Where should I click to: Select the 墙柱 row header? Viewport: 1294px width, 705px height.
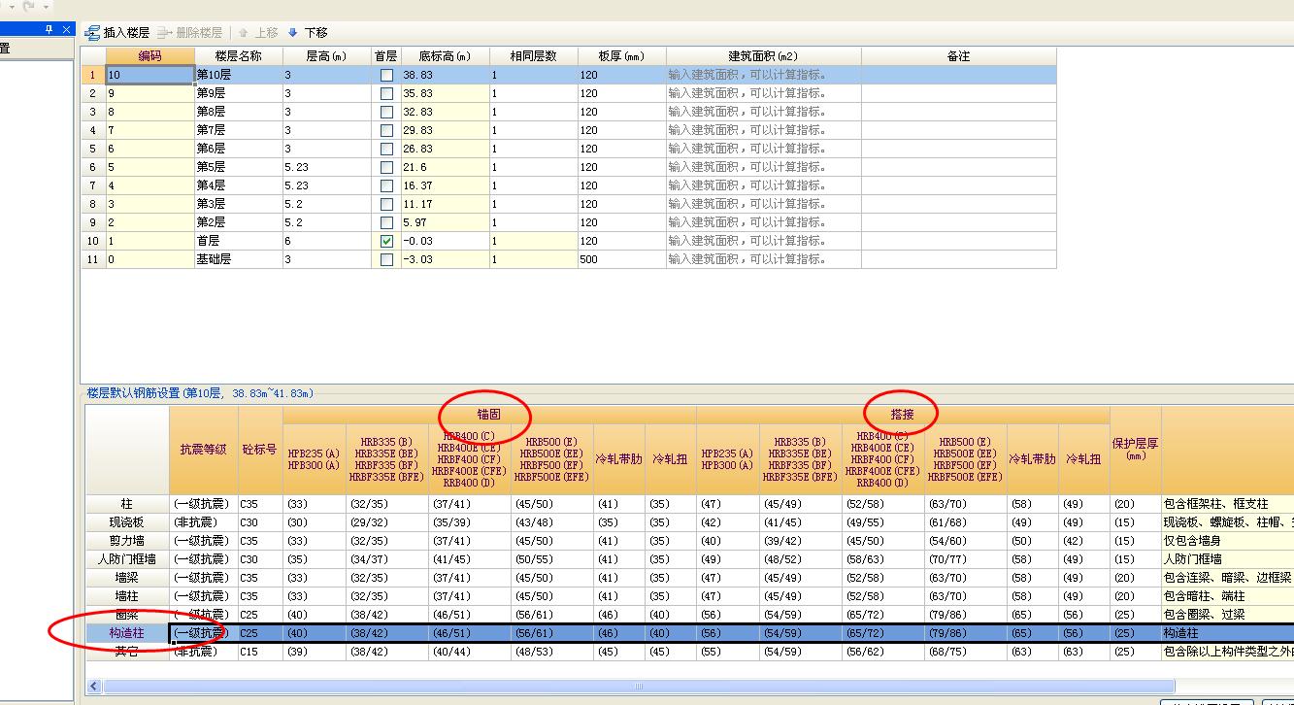click(127, 596)
